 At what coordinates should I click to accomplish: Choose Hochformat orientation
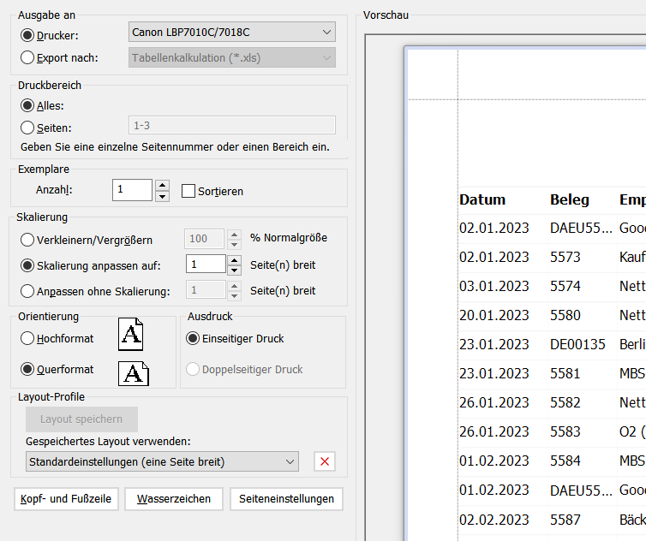click(27, 338)
